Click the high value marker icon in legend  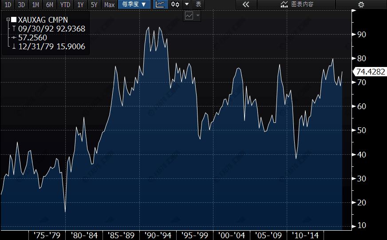pyautogui.click(x=14, y=28)
